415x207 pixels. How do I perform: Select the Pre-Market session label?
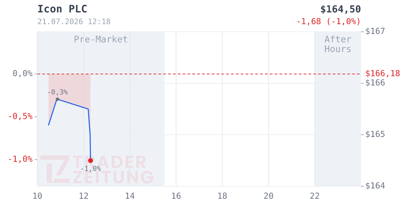101,39
